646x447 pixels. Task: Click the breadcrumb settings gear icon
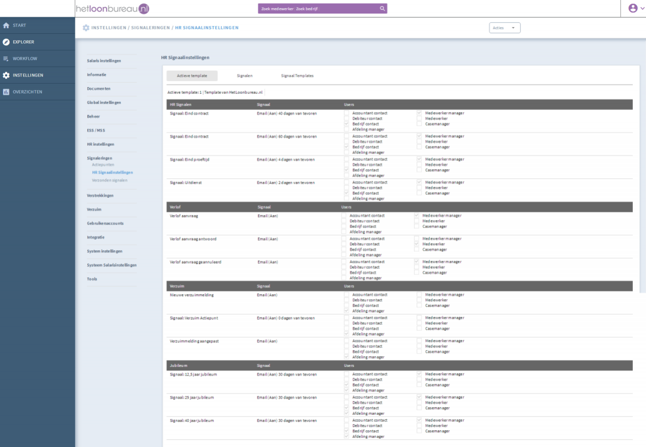pos(86,28)
